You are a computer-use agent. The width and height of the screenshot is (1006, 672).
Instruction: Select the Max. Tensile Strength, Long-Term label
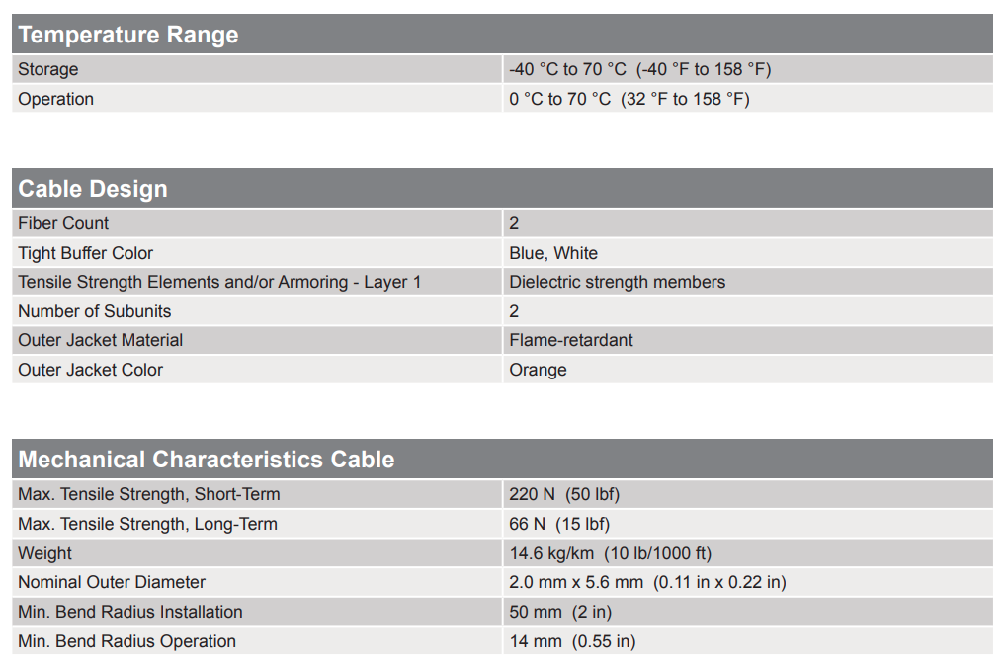point(147,524)
